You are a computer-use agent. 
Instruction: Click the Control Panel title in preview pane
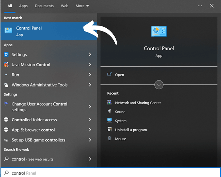[159, 48]
